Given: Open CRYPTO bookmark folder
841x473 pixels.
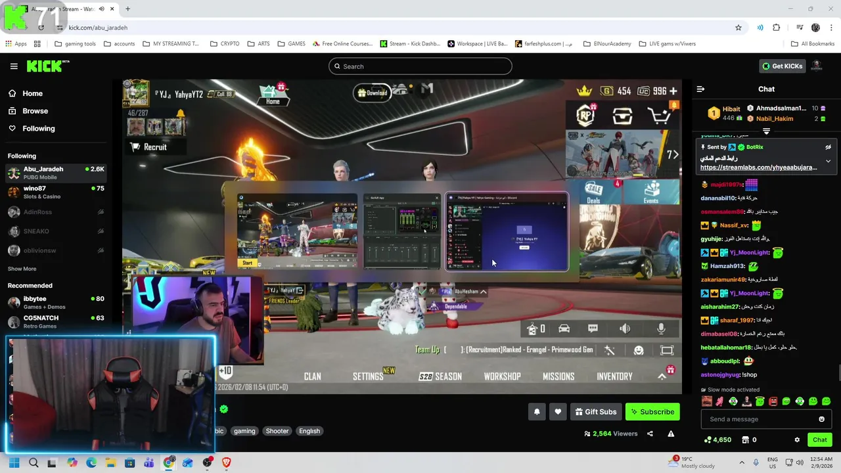Looking at the screenshot, I should pos(225,44).
